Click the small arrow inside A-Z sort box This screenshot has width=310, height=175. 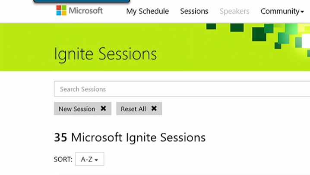(x=96, y=160)
